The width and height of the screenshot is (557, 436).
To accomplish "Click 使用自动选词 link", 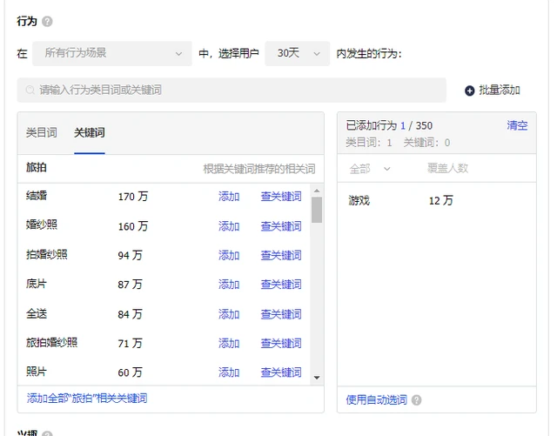I will click(x=376, y=400).
